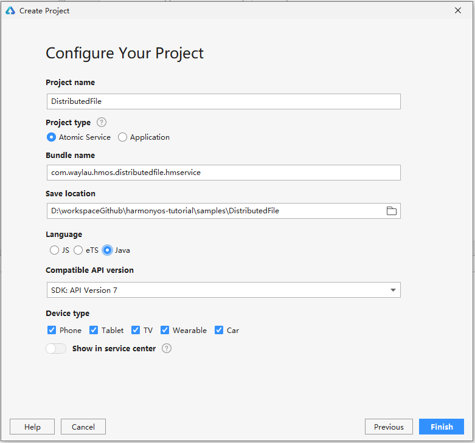This screenshot has height=443, width=475.
Task: Uncheck the Car device type
Action: (x=219, y=330)
